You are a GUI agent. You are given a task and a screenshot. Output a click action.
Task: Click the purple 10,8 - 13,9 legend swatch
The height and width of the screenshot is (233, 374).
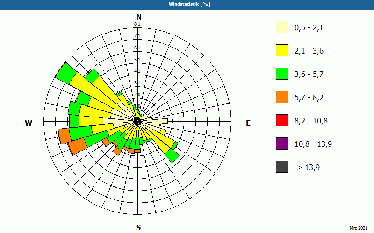click(x=282, y=144)
